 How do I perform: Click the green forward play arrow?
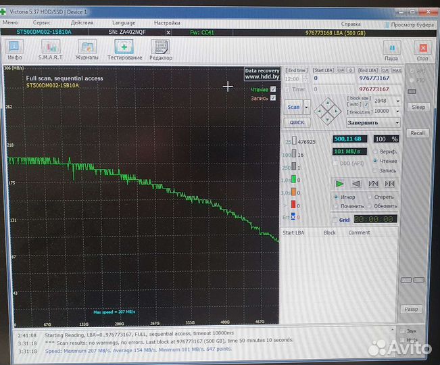(x=340, y=184)
